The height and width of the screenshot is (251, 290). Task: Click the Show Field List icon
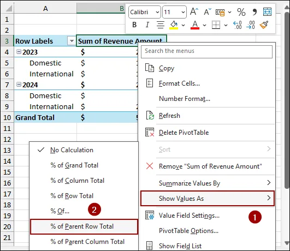coord(149,246)
